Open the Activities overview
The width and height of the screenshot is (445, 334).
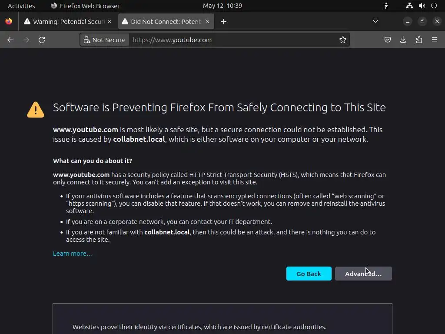[21, 6]
